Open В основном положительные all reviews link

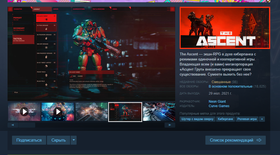click(x=231, y=86)
